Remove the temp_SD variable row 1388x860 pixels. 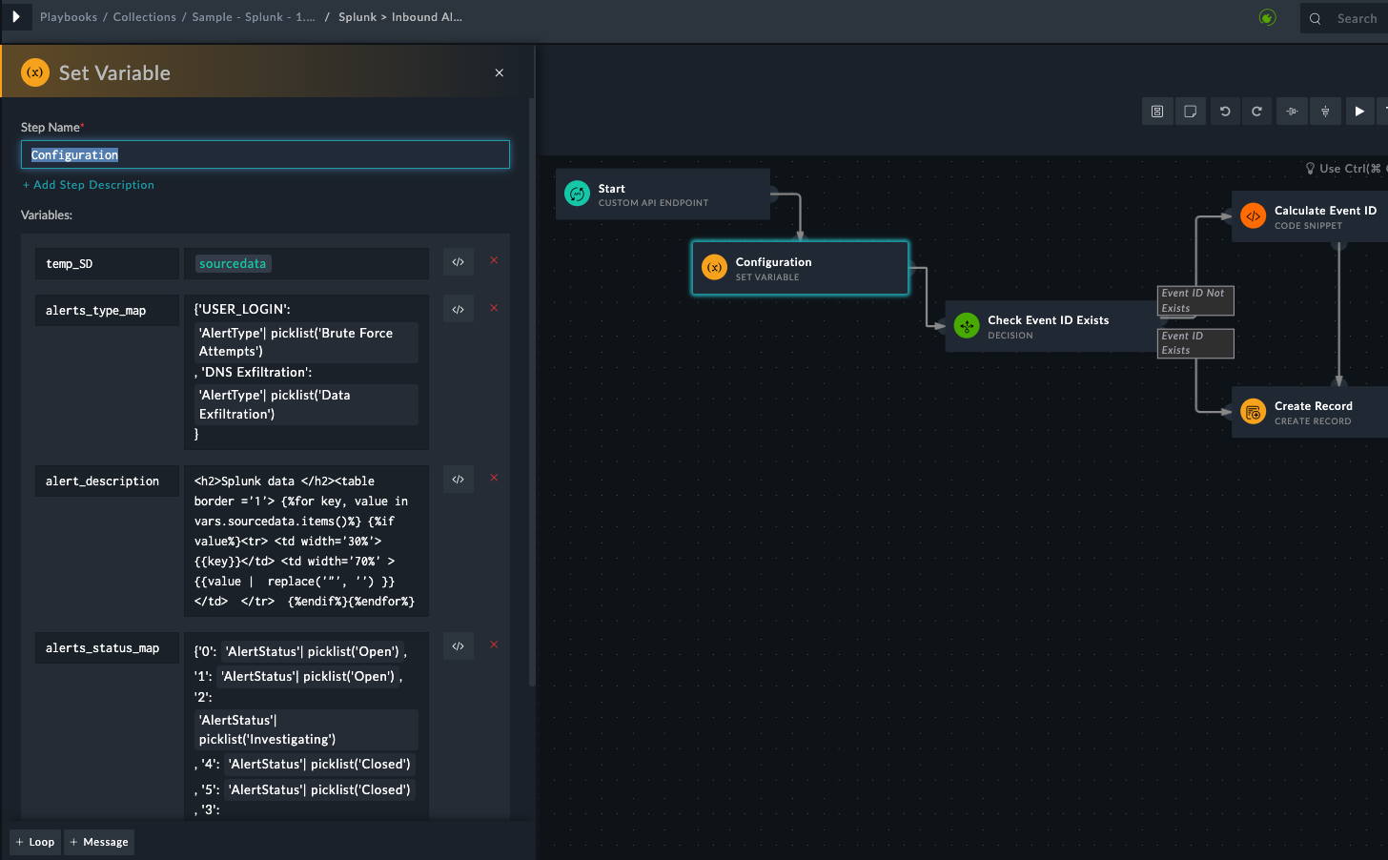(x=494, y=260)
